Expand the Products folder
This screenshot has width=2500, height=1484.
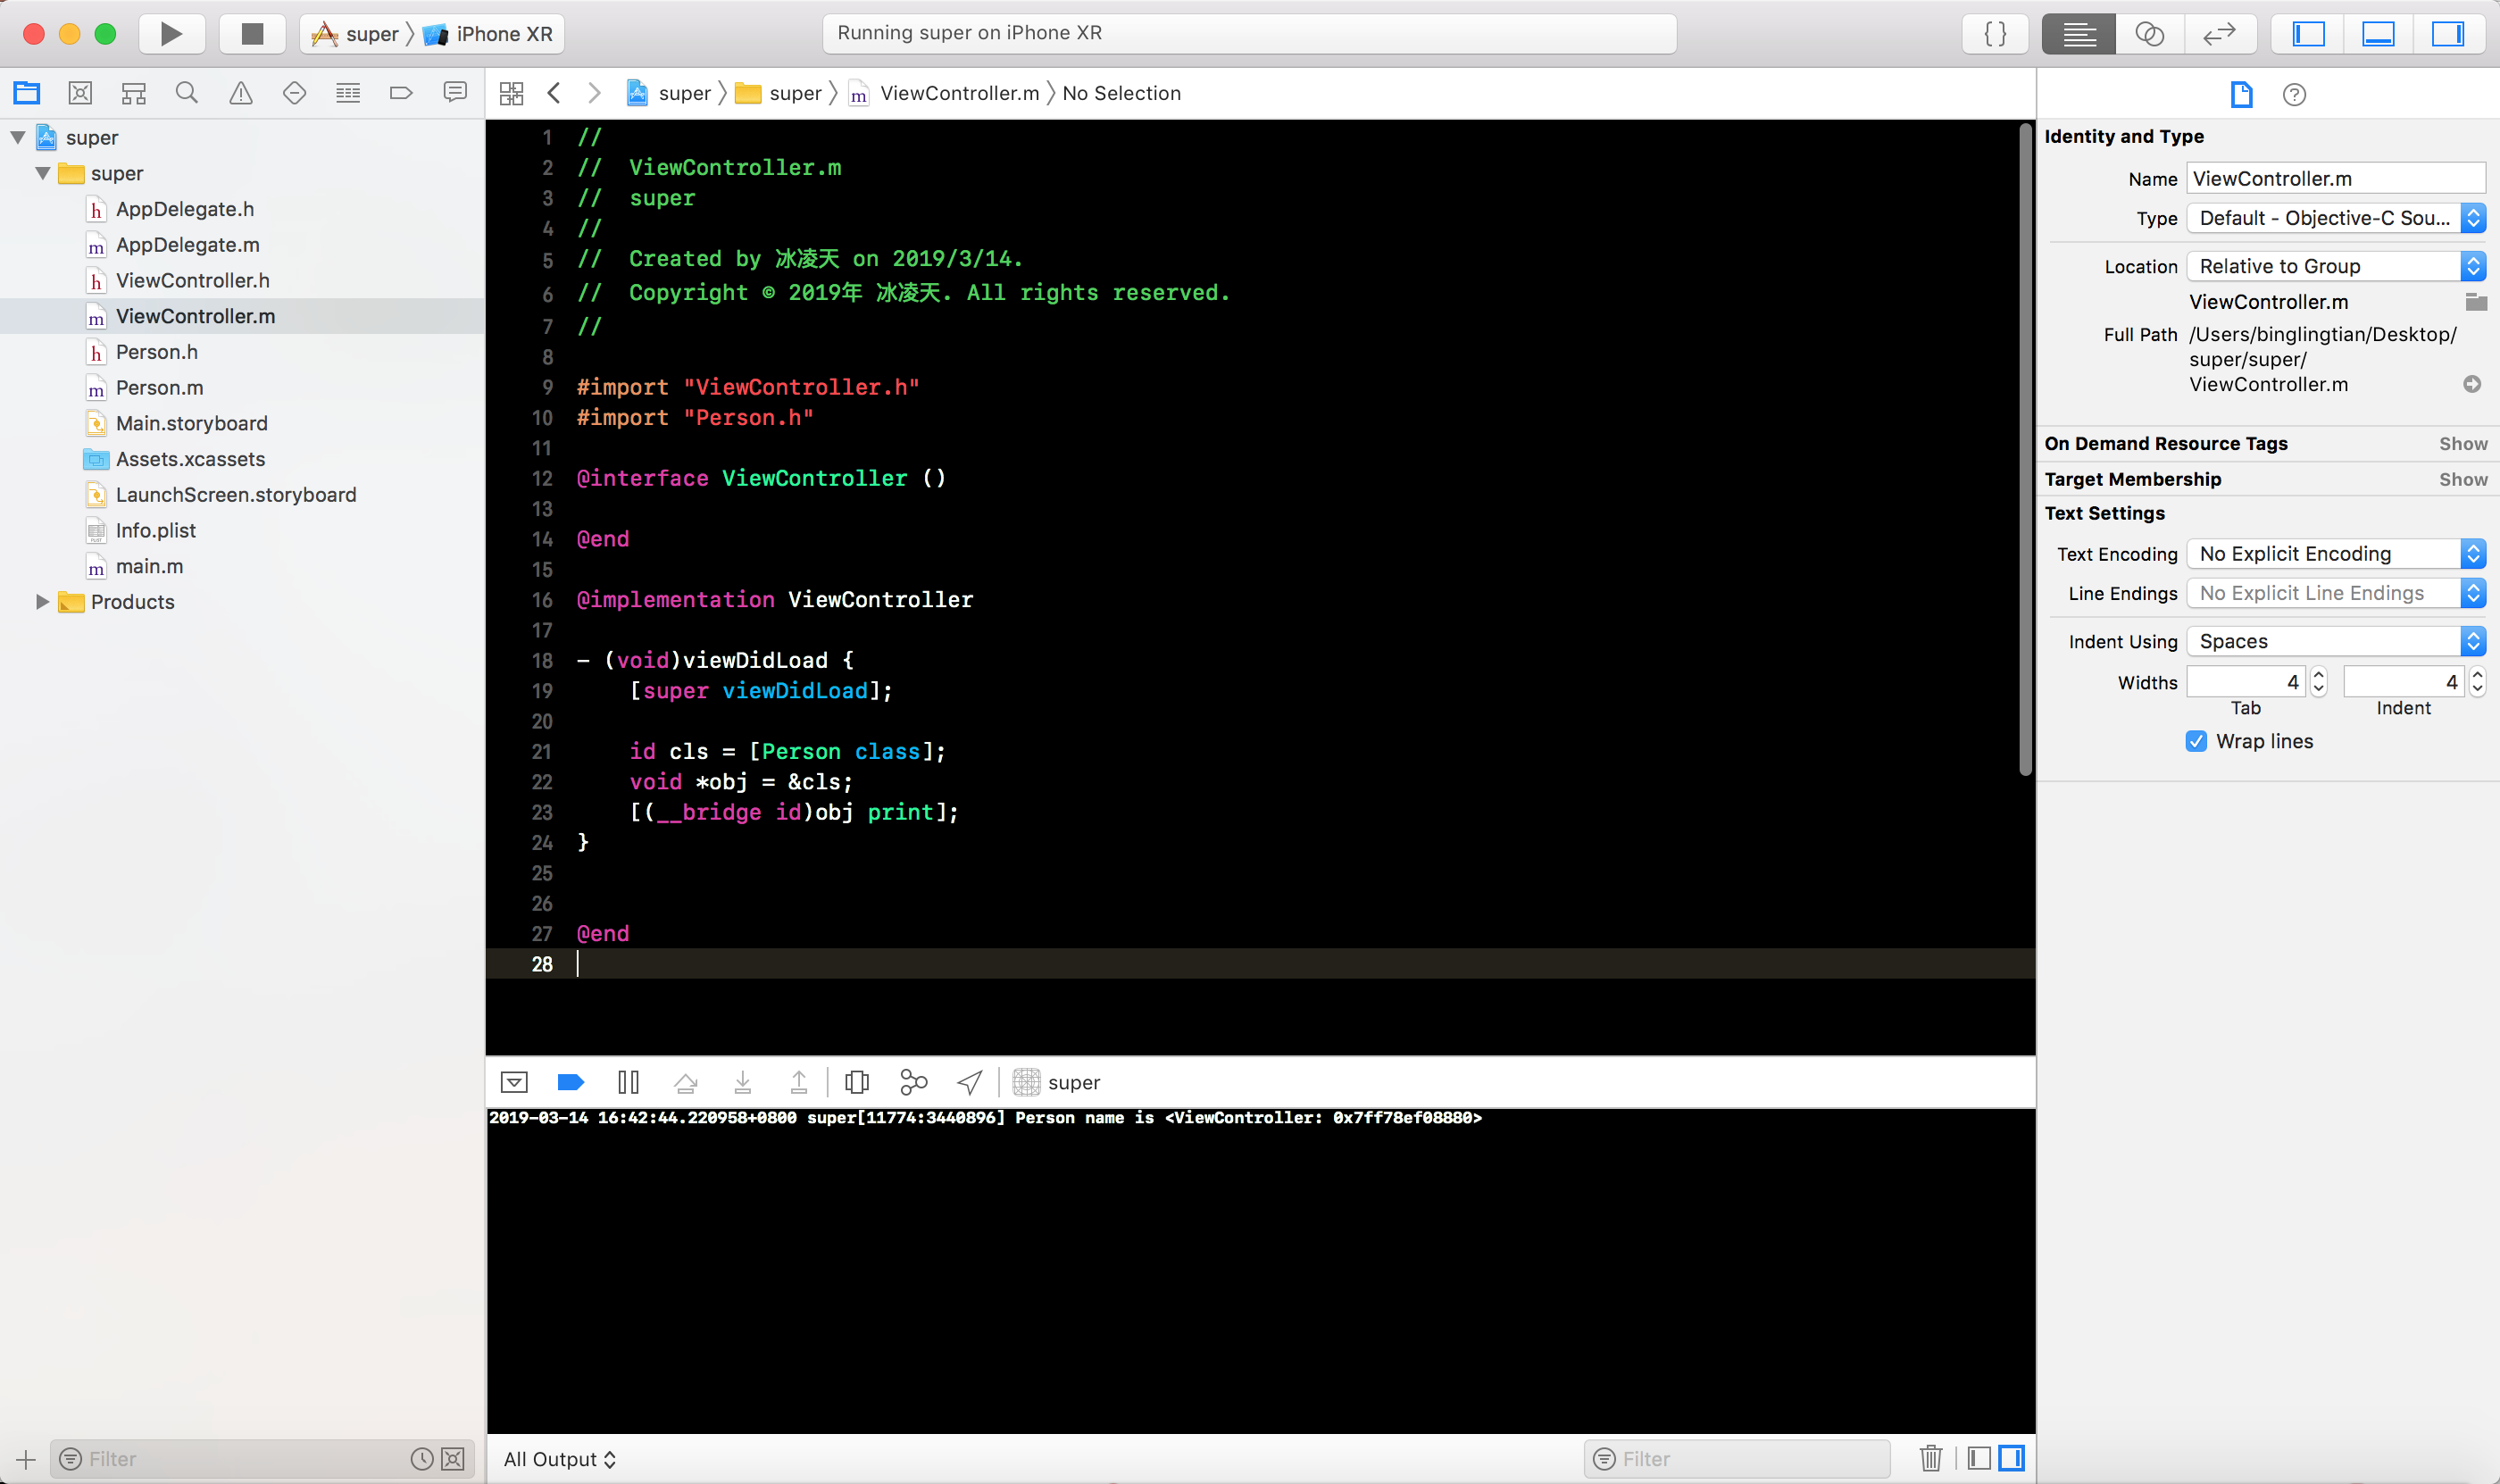42,602
